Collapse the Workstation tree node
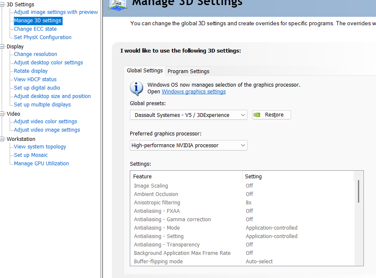Viewport: 376px width, 278px height. [3, 139]
